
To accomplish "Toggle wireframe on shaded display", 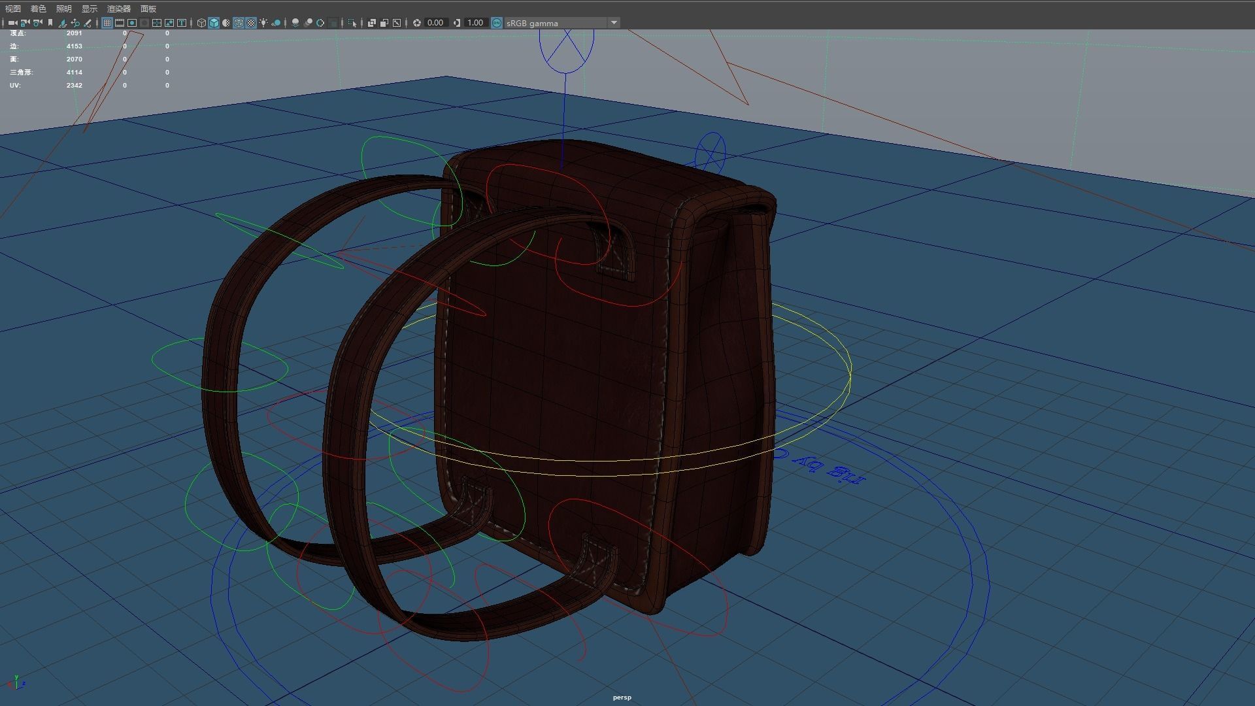I will coord(239,23).
